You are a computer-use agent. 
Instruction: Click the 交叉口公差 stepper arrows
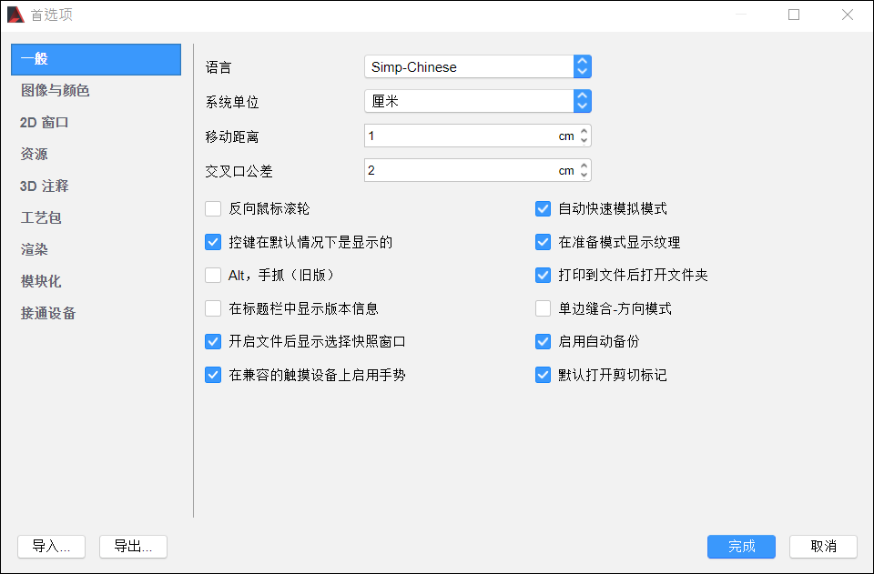pyautogui.click(x=584, y=170)
